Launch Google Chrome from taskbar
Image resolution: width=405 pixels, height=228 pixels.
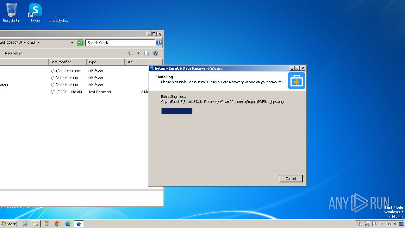tap(57, 224)
